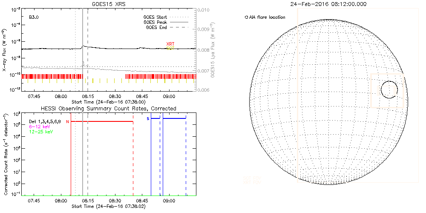Click the AIA flare location circle on solar disk

coord(389,89)
